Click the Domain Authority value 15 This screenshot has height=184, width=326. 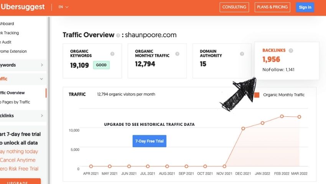tap(203, 64)
